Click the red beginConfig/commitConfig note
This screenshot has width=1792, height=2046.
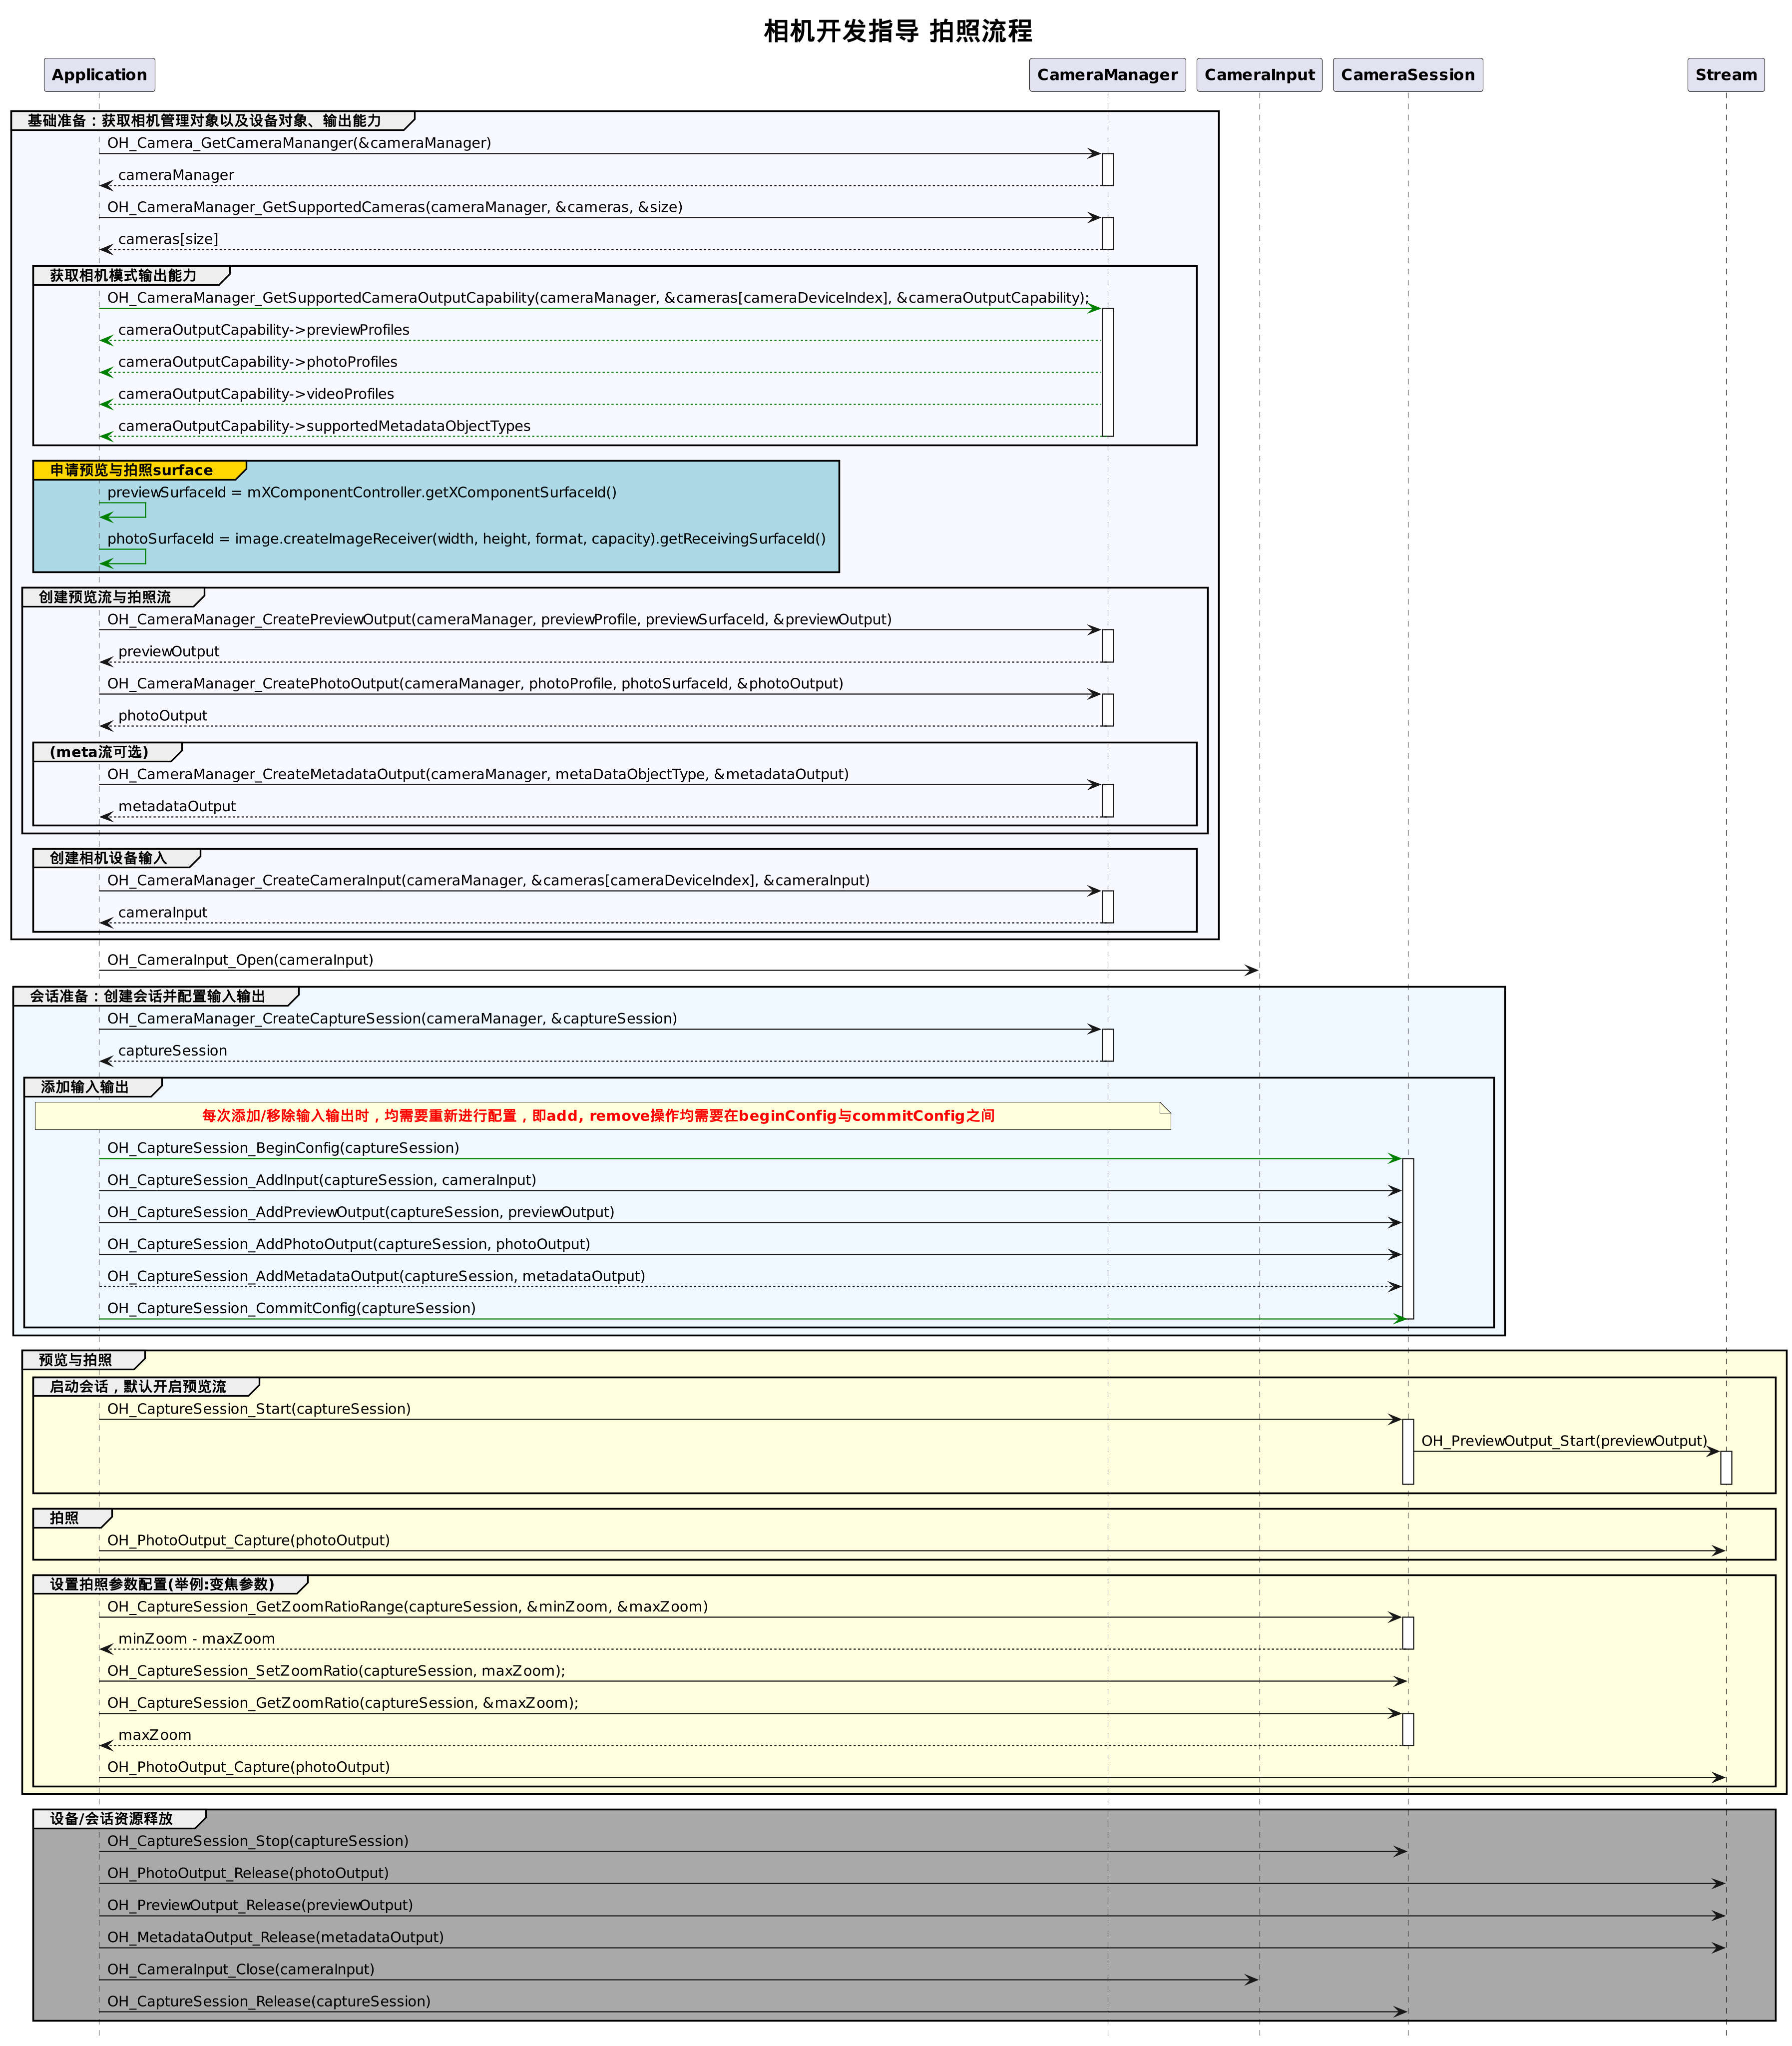click(598, 1116)
